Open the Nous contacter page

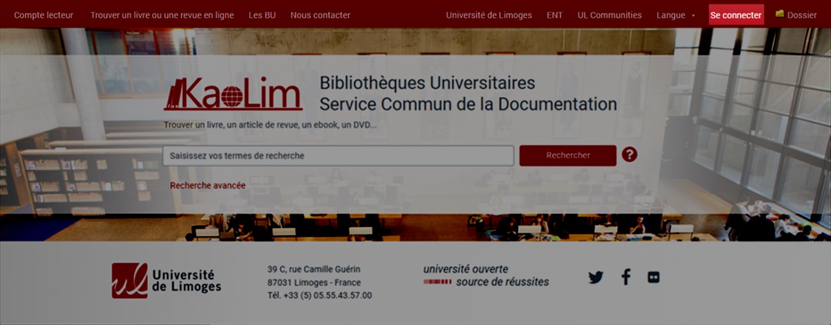click(320, 15)
